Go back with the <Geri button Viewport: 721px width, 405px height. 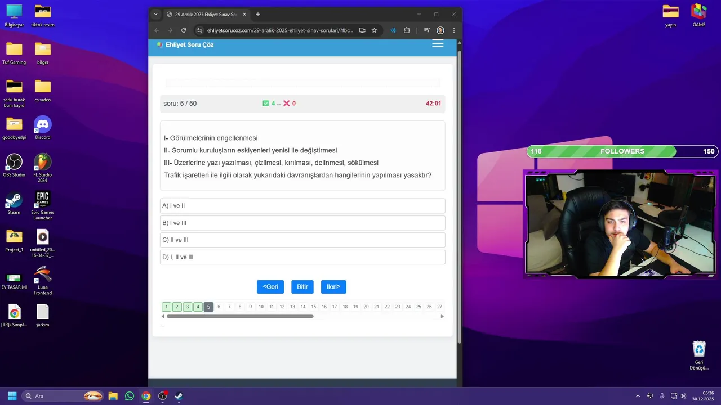[270, 287]
